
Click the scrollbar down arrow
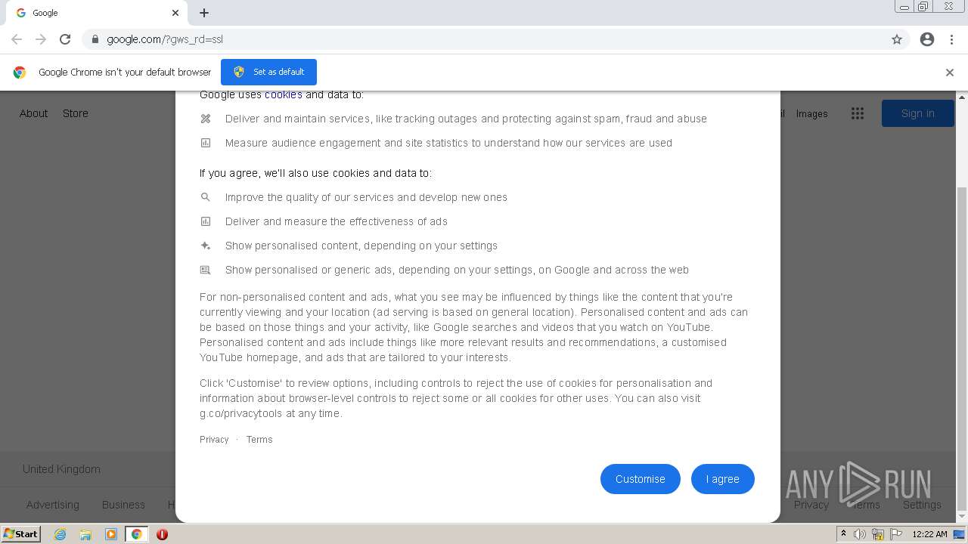[962, 518]
